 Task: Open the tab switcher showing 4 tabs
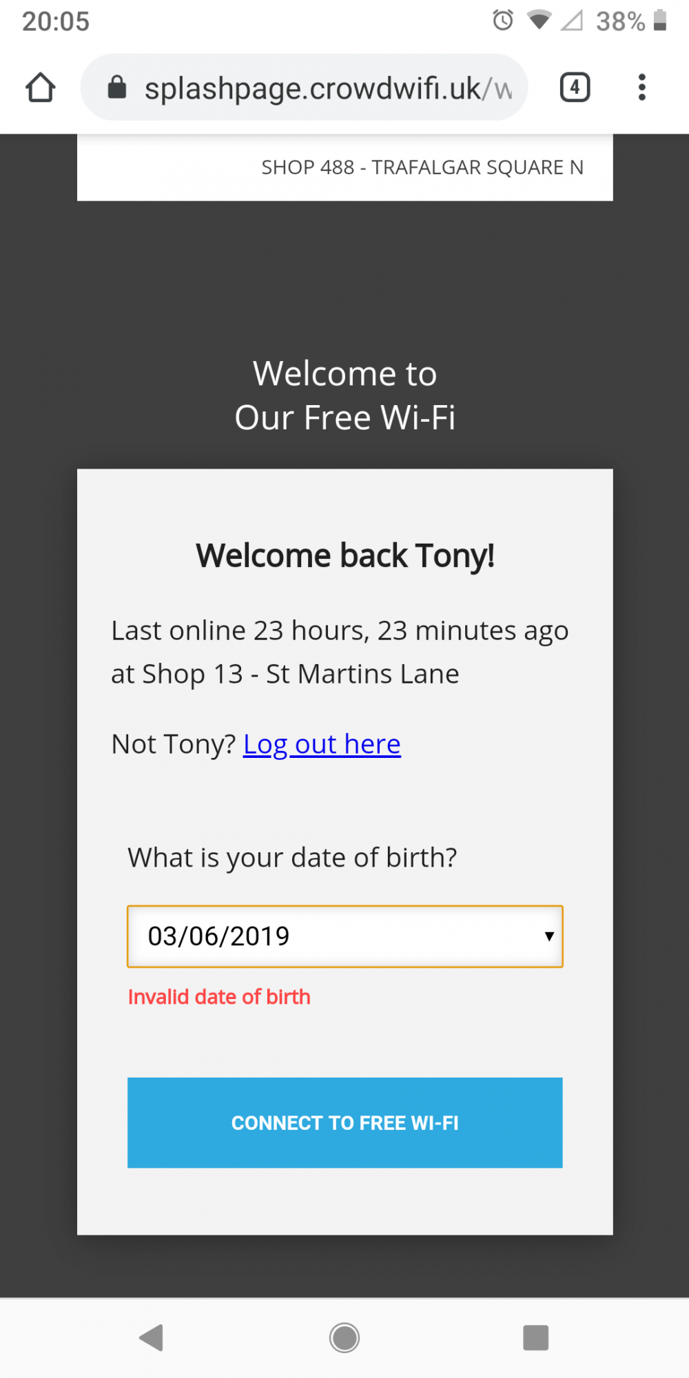click(x=575, y=88)
